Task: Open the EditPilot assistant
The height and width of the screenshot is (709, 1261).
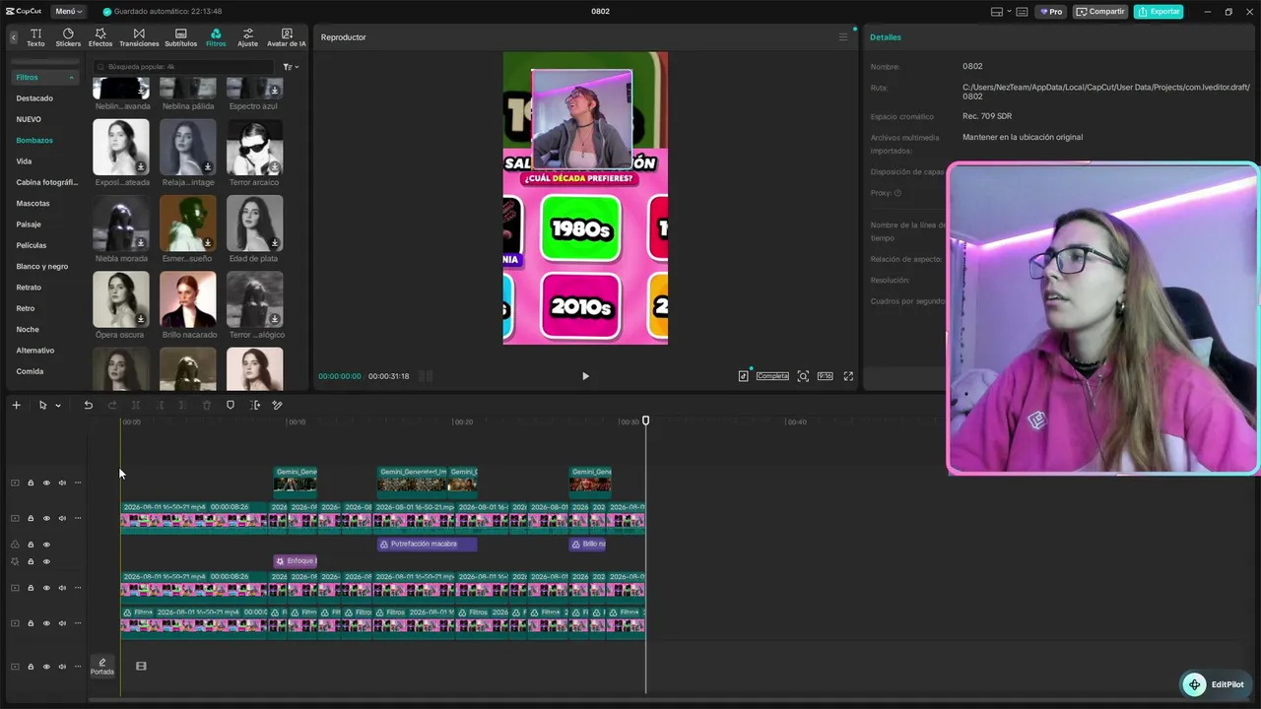Action: [x=1218, y=684]
